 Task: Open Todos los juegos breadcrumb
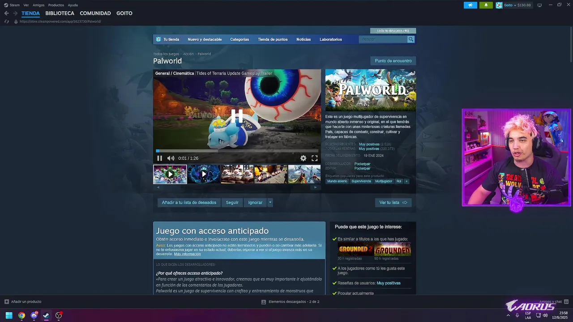(x=166, y=54)
